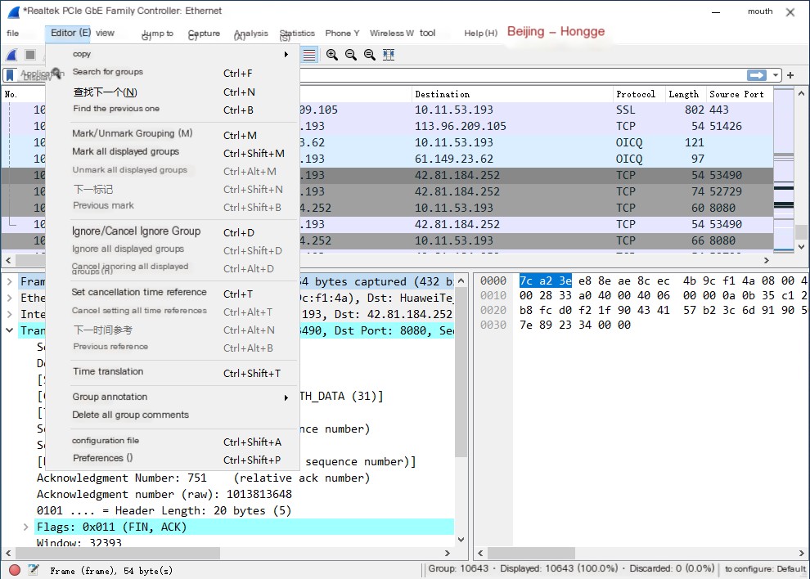Click the blue apply filter arrow button

tap(756, 75)
